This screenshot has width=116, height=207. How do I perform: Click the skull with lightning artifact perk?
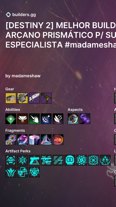tap(11, 160)
